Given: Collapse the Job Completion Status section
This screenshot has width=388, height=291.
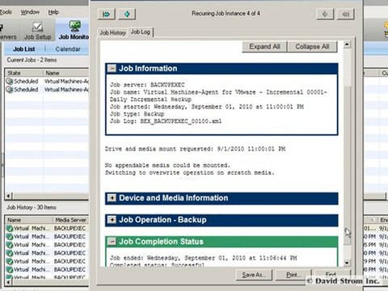Looking at the screenshot, I should (112, 242).
